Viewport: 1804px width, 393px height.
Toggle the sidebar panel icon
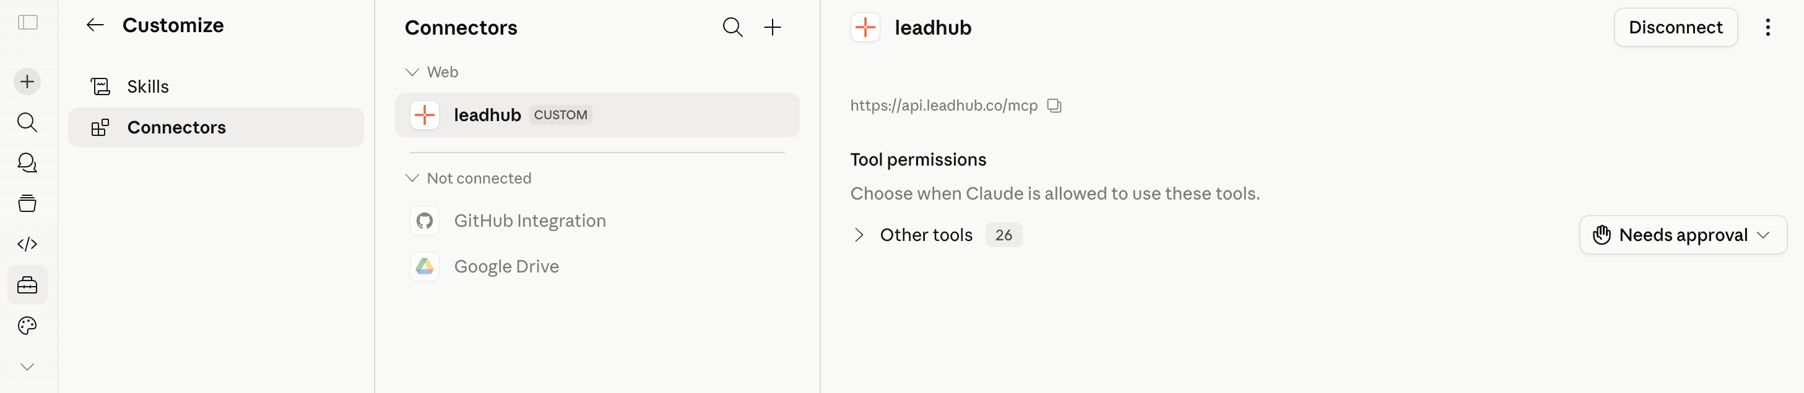pos(27,23)
